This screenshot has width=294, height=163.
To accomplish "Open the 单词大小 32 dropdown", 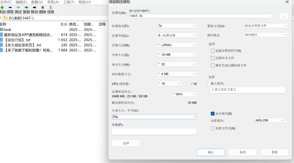I will [177, 64].
